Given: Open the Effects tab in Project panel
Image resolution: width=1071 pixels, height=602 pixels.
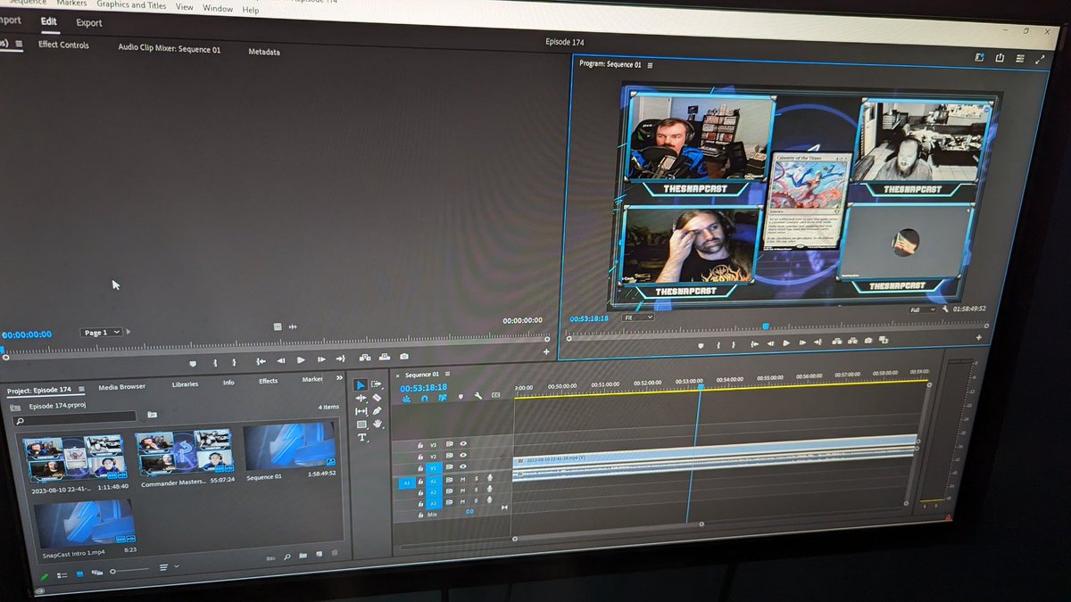Looking at the screenshot, I should tap(268, 381).
